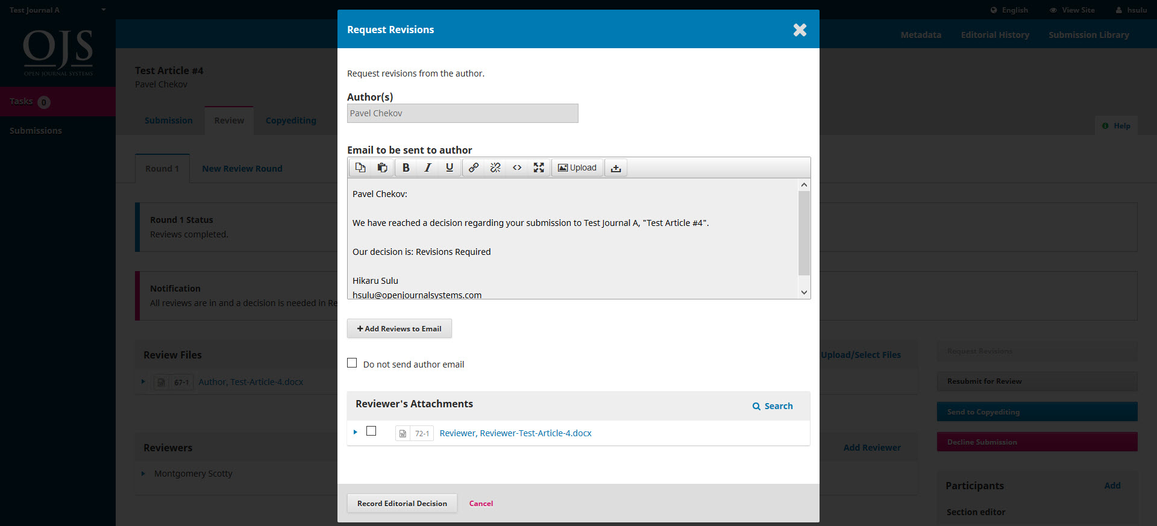Image resolution: width=1157 pixels, height=526 pixels.
Task: Expand the Author, Test-Article-4.docx file row
Action: tap(143, 381)
